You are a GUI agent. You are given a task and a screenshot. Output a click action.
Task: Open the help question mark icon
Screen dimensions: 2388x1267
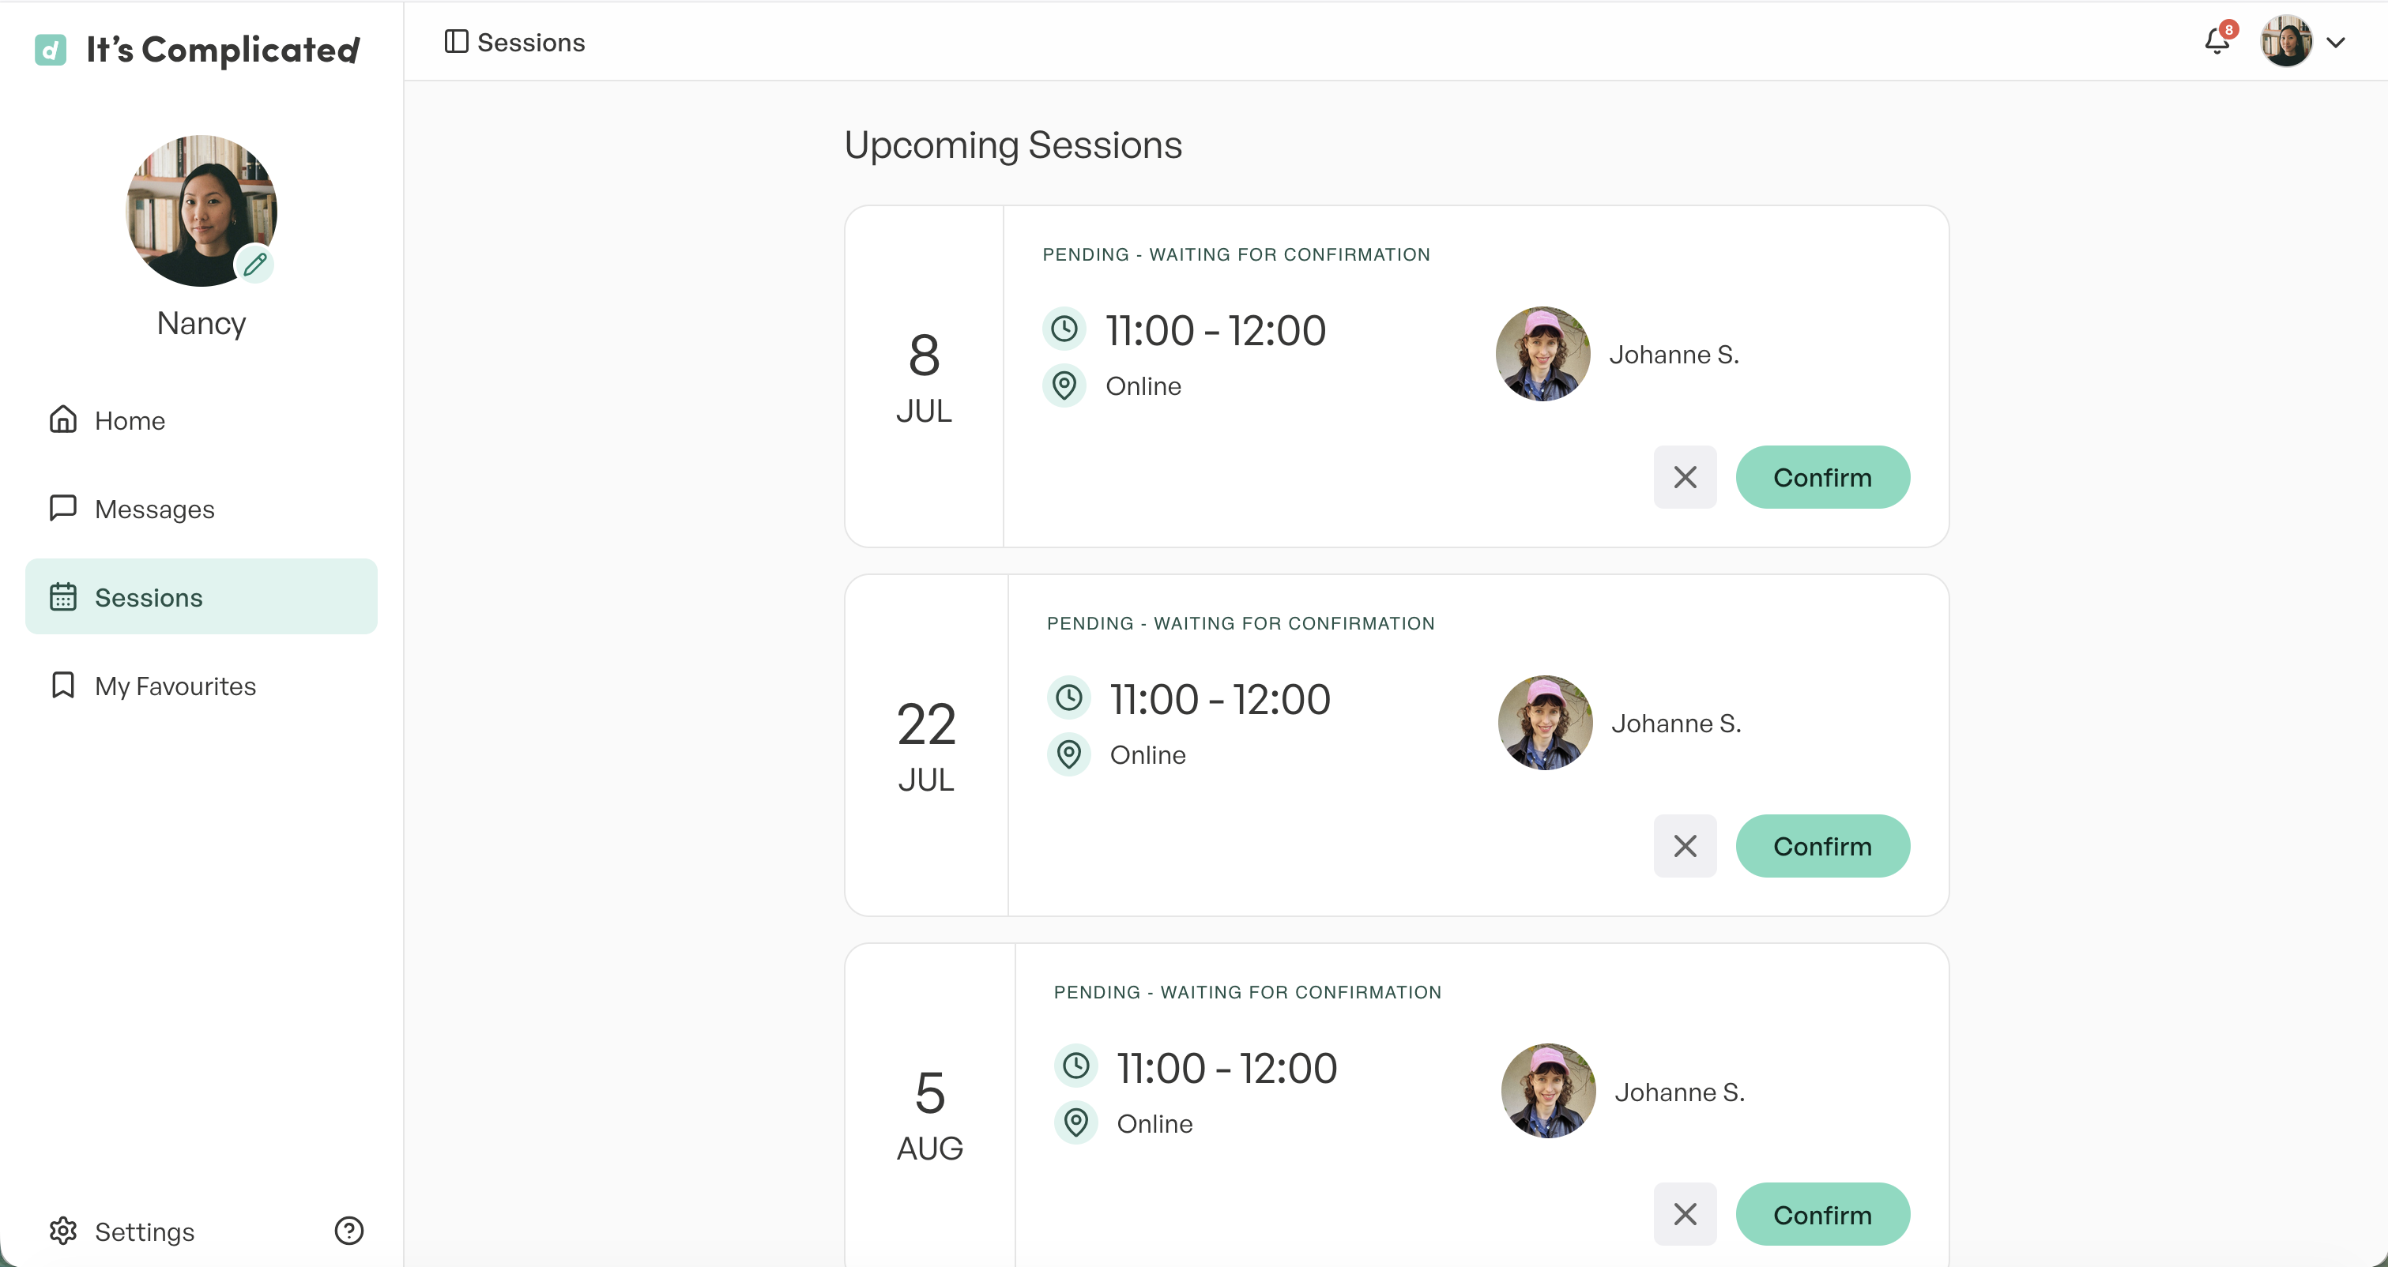click(348, 1231)
